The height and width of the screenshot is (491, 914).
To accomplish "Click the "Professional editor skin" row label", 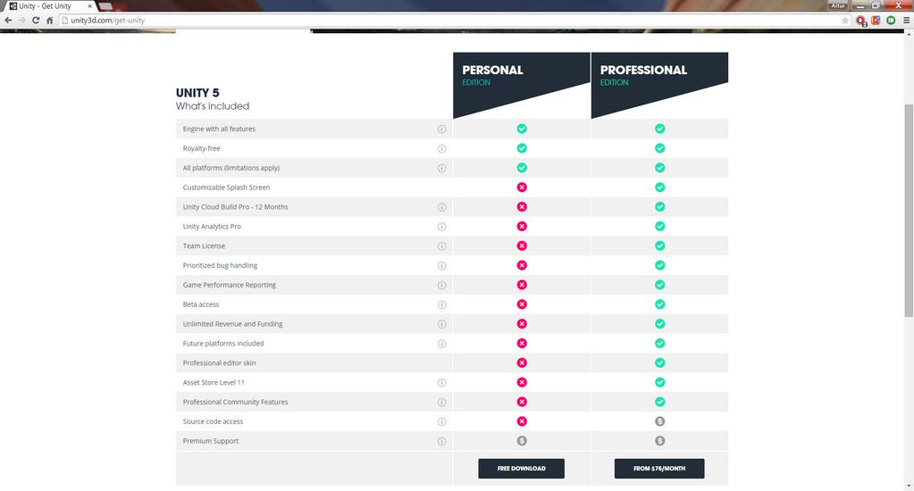I will [219, 362].
